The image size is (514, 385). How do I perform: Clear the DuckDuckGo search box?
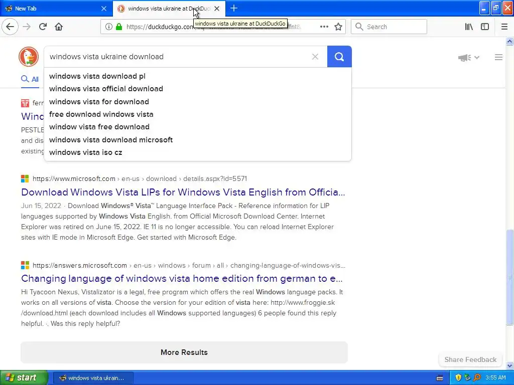click(315, 57)
